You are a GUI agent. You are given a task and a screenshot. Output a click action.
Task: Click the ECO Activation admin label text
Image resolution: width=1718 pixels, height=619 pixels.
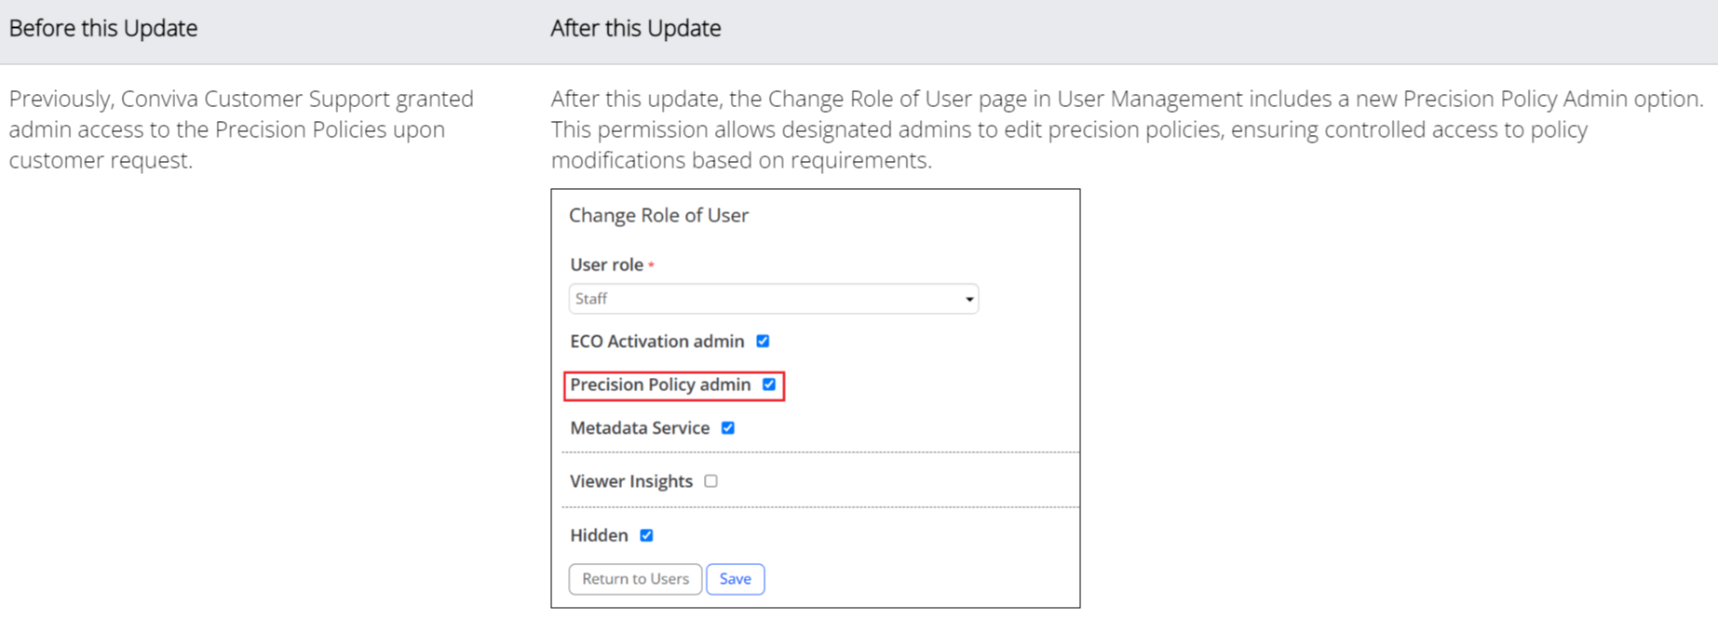(656, 342)
